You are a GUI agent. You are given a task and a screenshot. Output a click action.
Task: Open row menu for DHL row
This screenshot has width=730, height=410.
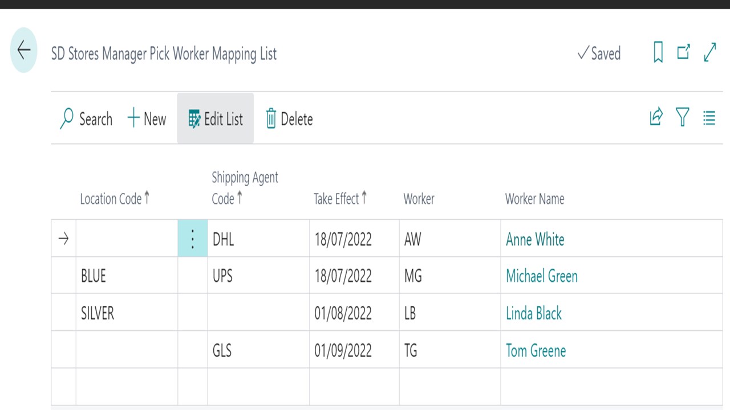pos(193,239)
